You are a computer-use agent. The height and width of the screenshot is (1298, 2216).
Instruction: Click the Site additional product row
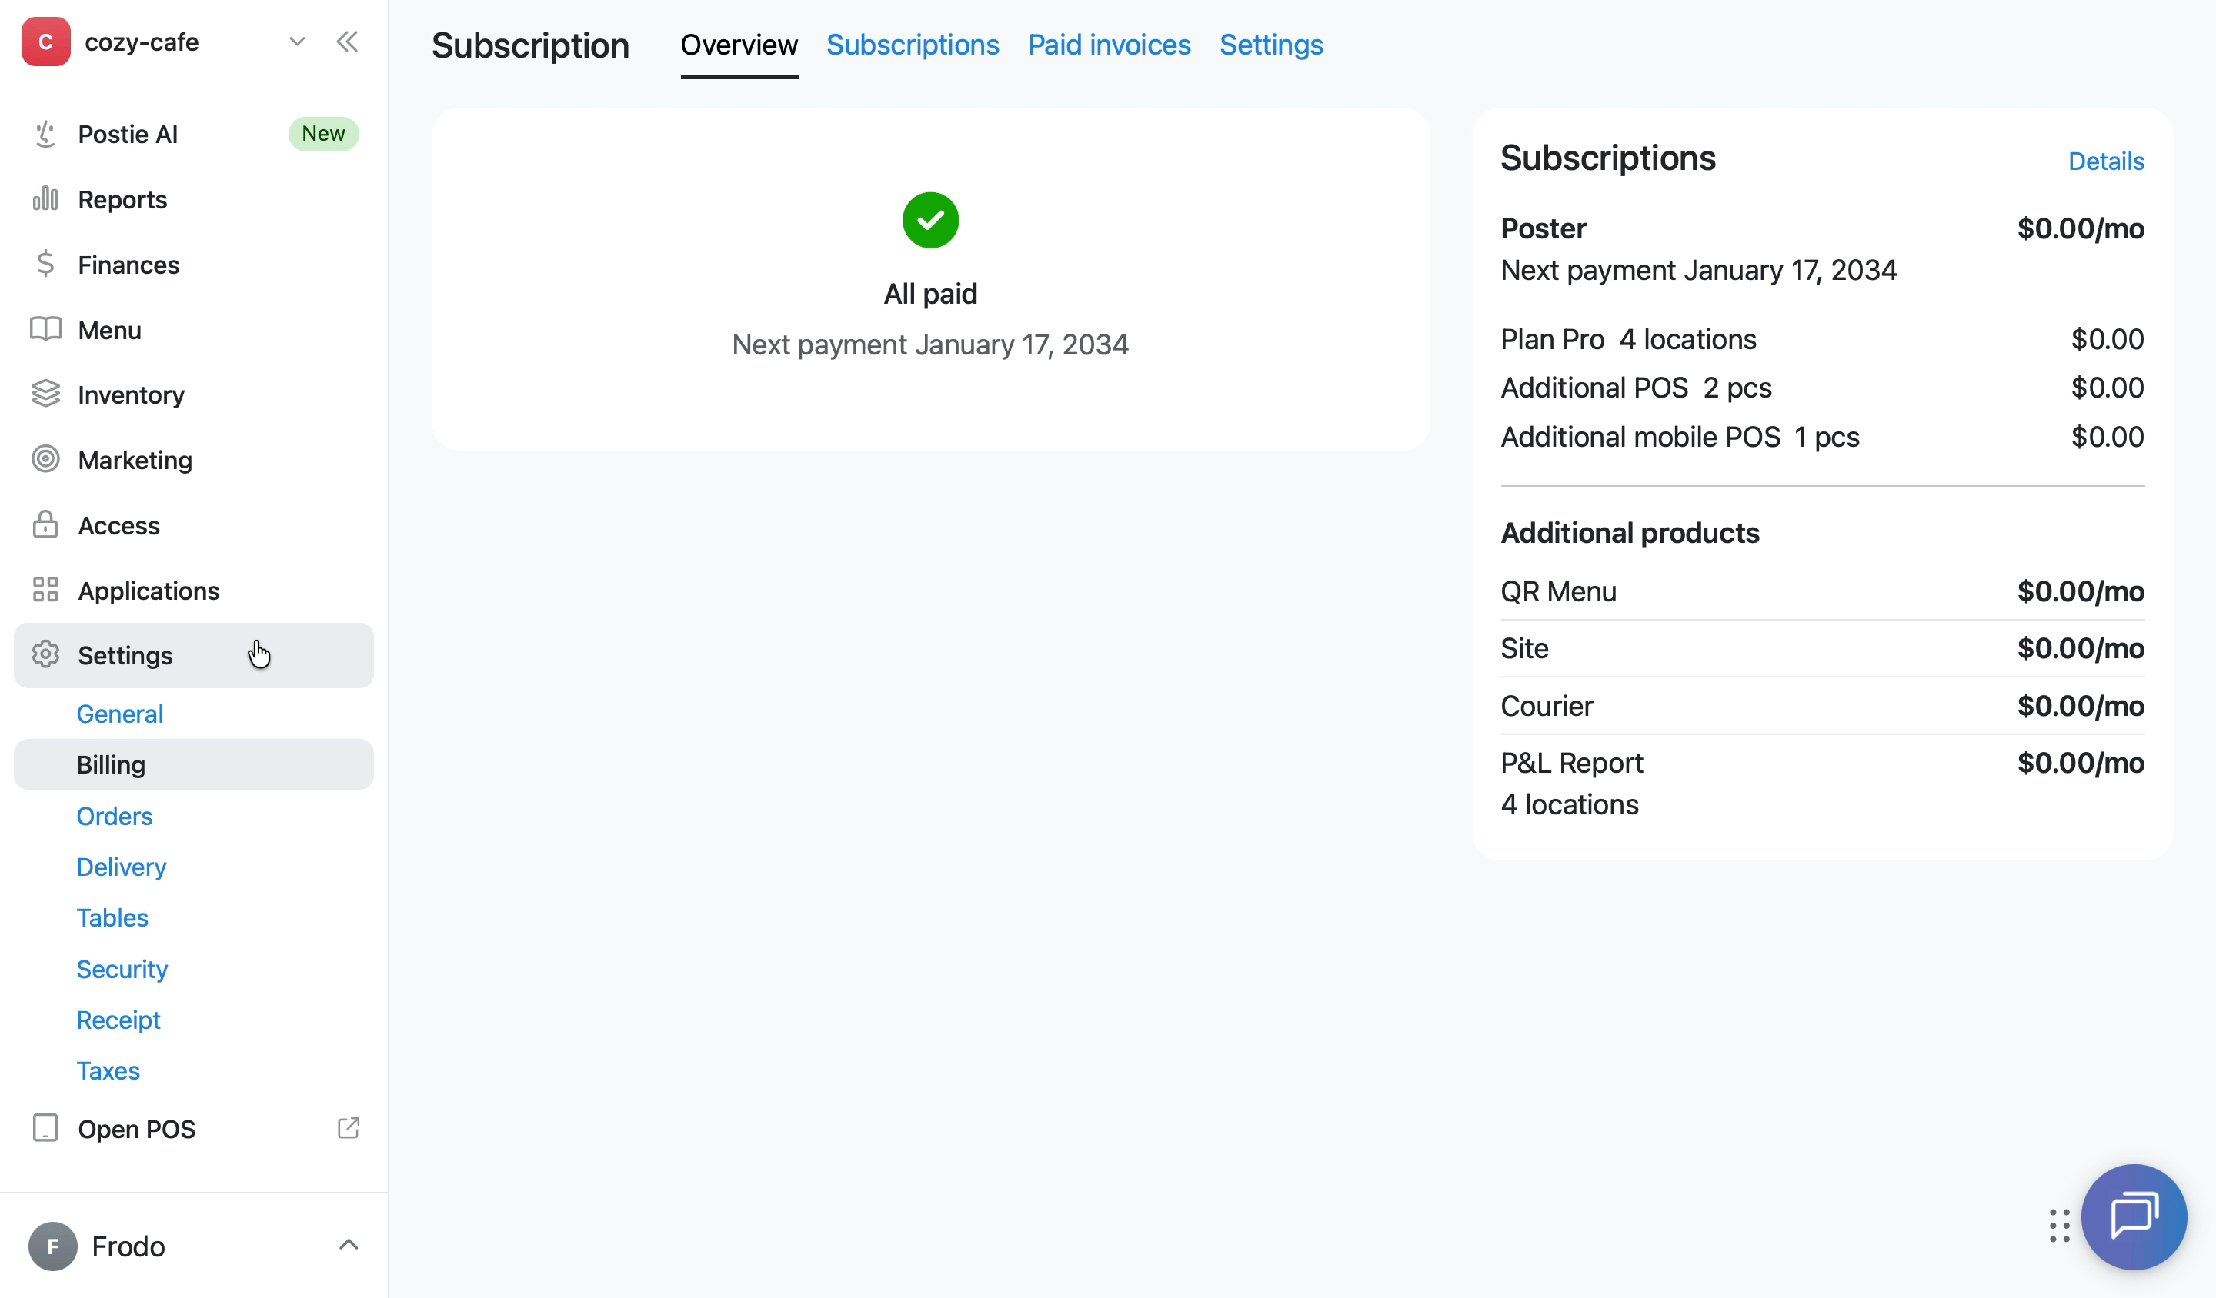click(x=1822, y=648)
